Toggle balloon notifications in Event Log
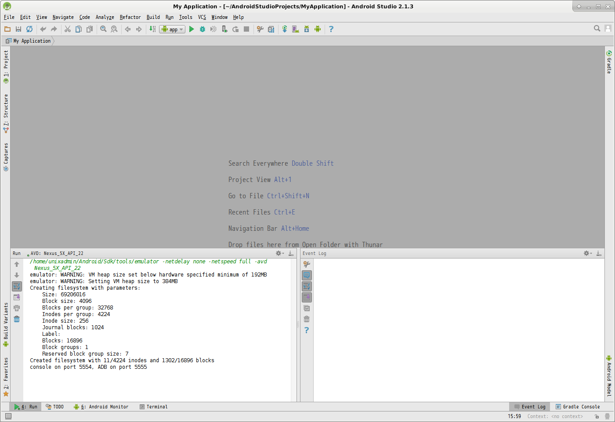 coord(307,275)
